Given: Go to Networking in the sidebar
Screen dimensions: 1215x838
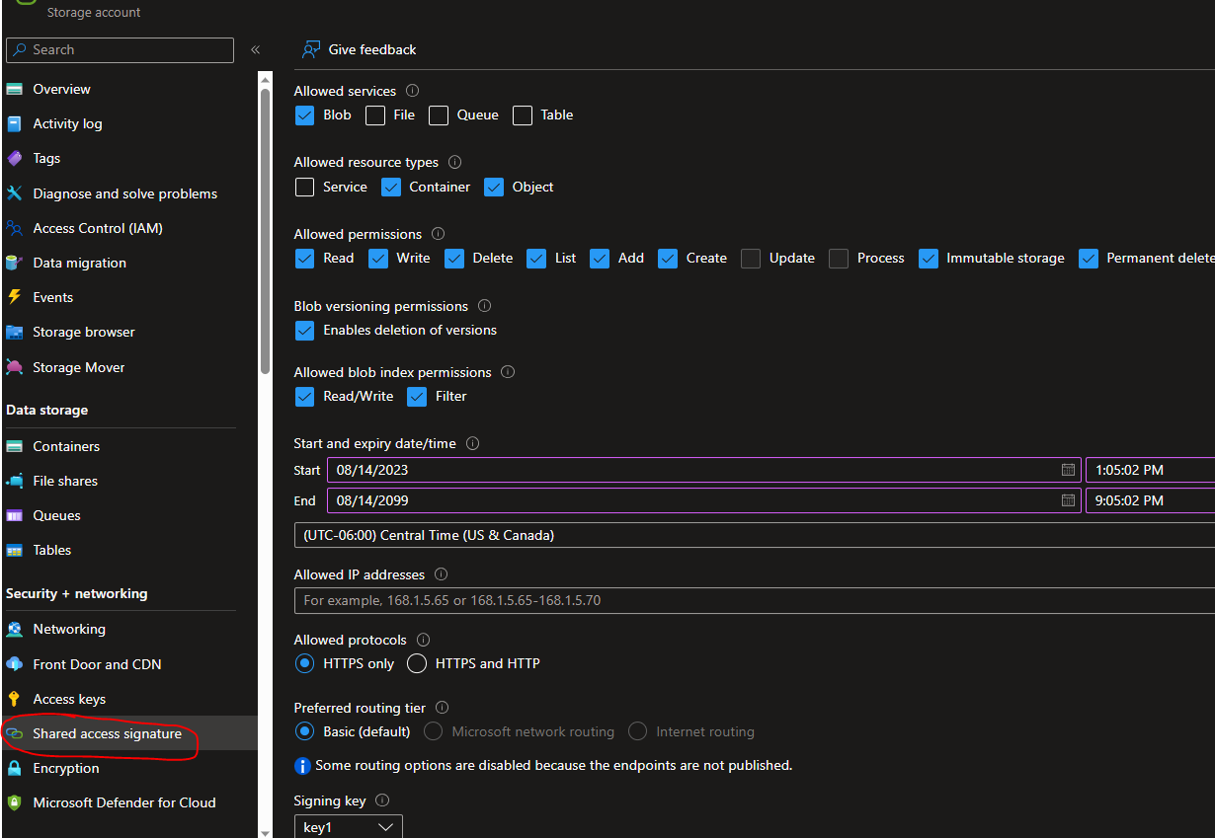Looking at the screenshot, I should (x=69, y=629).
